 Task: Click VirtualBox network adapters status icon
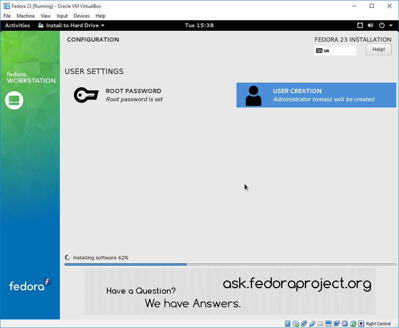click(x=304, y=324)
